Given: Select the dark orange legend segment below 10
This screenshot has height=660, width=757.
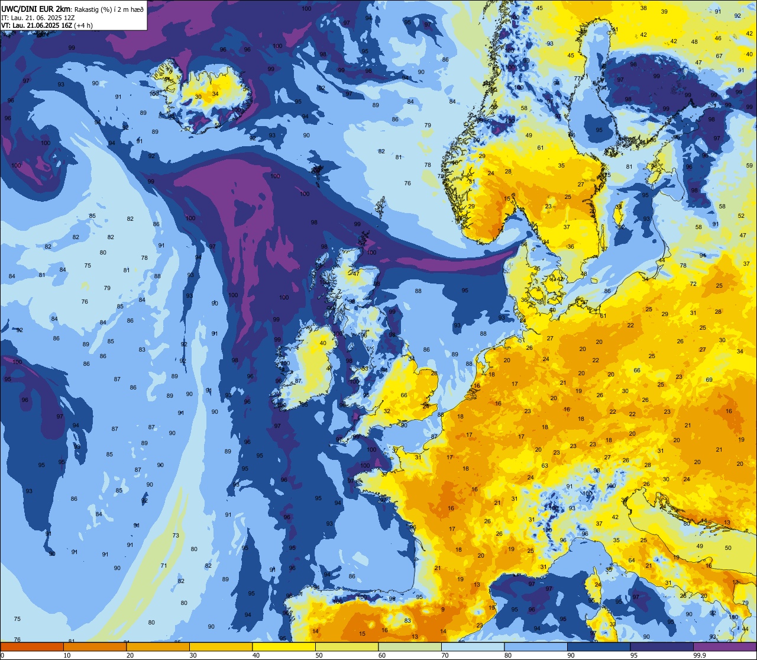Looking at the screenshot, I should click(x=32, y=646).
